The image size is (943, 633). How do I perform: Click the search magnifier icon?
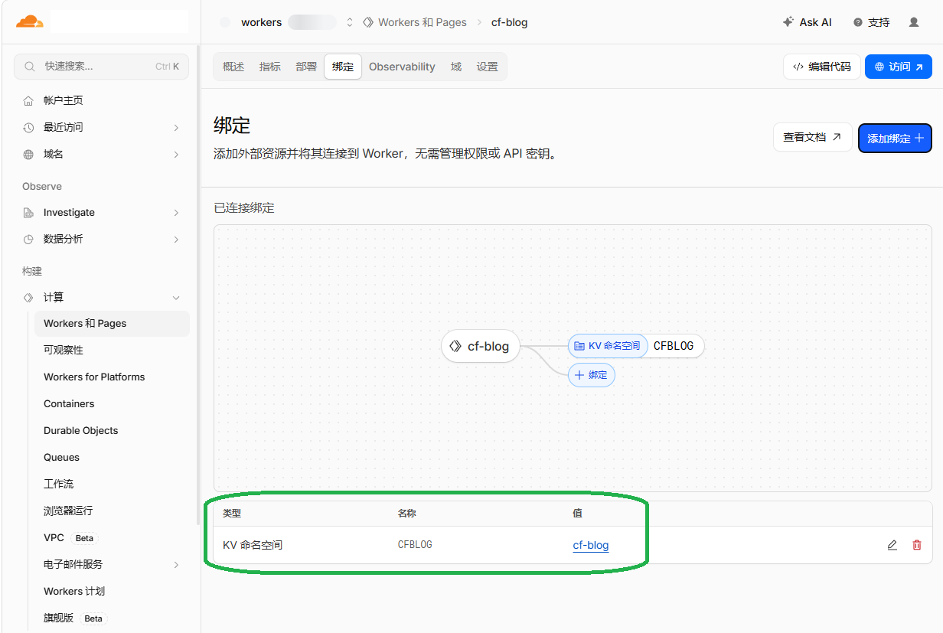click(x=30, y=67)
